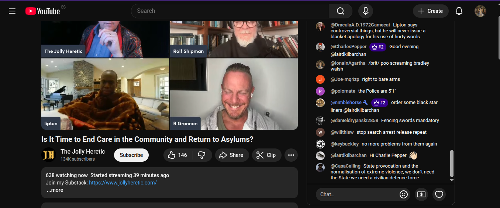
Task: Click the live chat scrollbar thumb
Action: (x=452, y=164)
